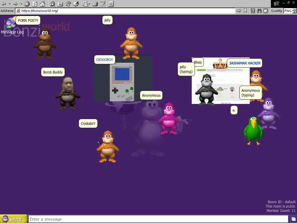Click the 'e.' speech bubble
Screen dimensions: 297x223
(x=234, y=110)
